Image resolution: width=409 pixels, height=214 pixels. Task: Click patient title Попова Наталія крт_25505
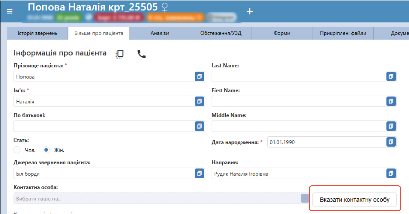pyautogui.click(x=93, y=7)
